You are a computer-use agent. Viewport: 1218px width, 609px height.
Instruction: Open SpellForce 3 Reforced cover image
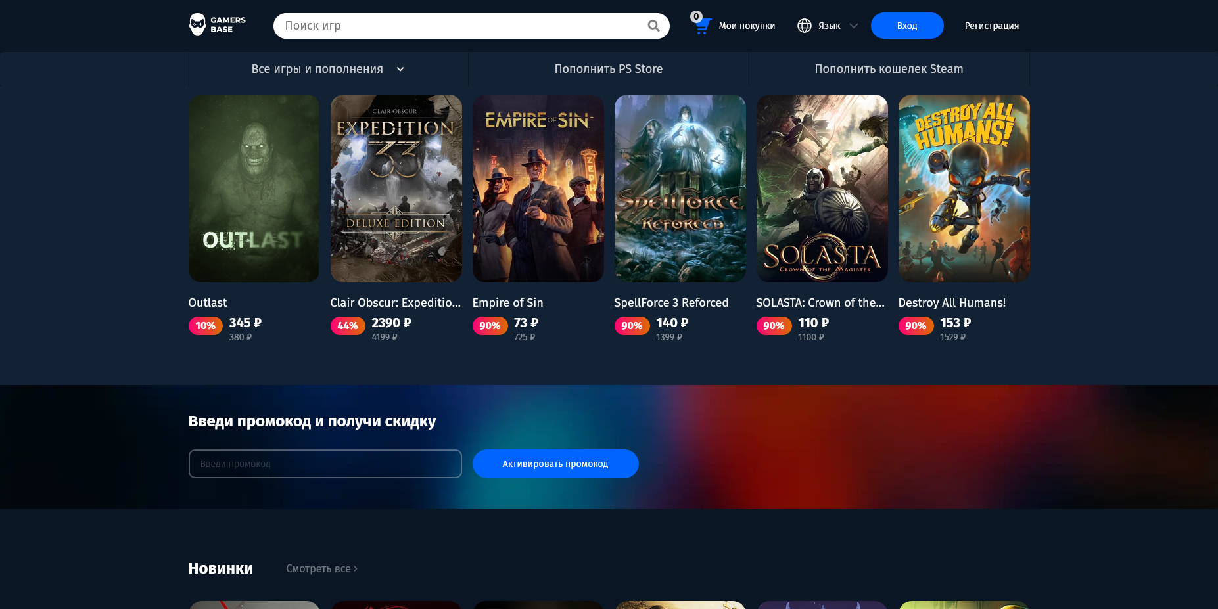[680, 189]
